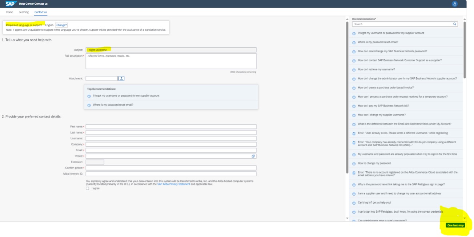The width and height of the screenshot is (474, 237).
Task: Click the Company input field
Action: coord(171,144)
